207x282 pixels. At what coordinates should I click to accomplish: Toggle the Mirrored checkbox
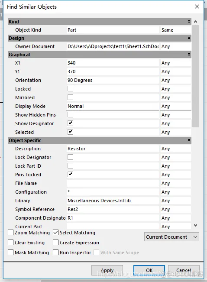pos(70,97)
